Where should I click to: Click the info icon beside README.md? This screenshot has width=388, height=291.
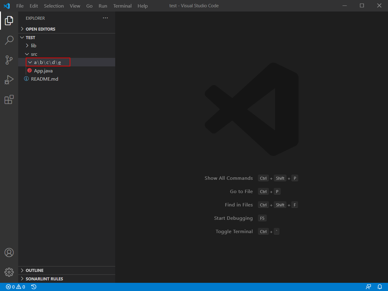(x=26, y=79)
